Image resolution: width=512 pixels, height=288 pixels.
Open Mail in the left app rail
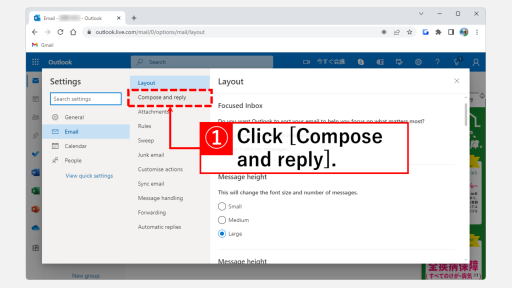coord(35,80)
